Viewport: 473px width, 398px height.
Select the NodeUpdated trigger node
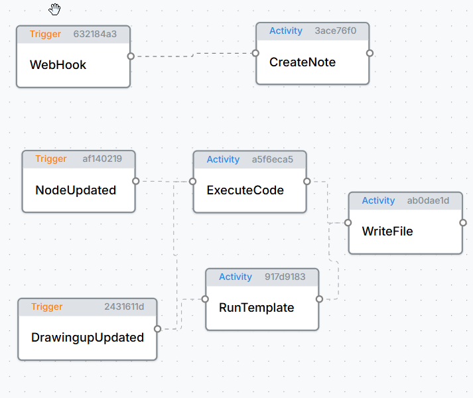(78, 190)
